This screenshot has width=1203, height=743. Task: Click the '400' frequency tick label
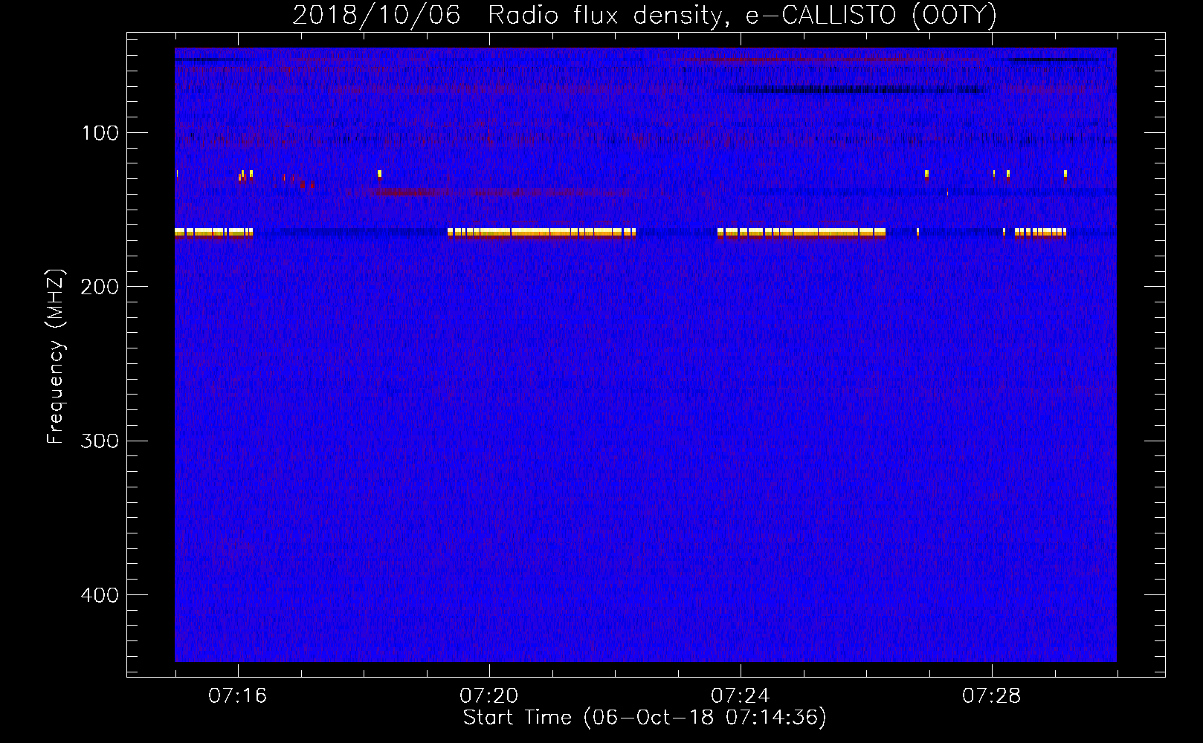tap(99, 595)
